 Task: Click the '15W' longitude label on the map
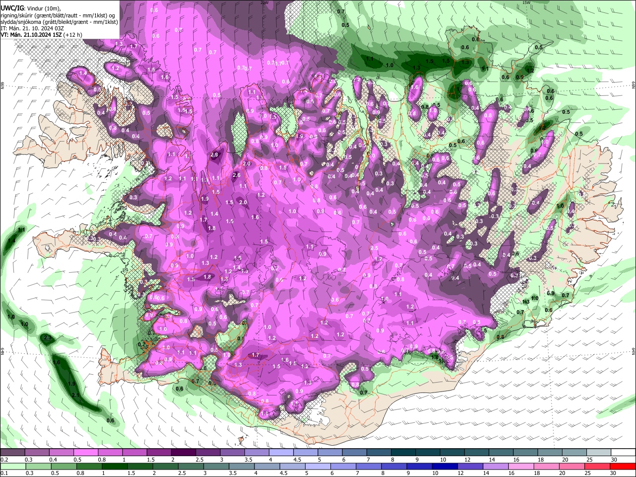point(526,2)
